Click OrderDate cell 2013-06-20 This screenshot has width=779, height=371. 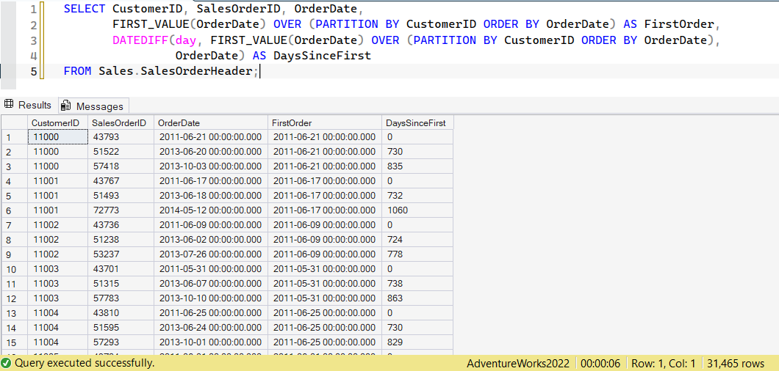point(210,151)
